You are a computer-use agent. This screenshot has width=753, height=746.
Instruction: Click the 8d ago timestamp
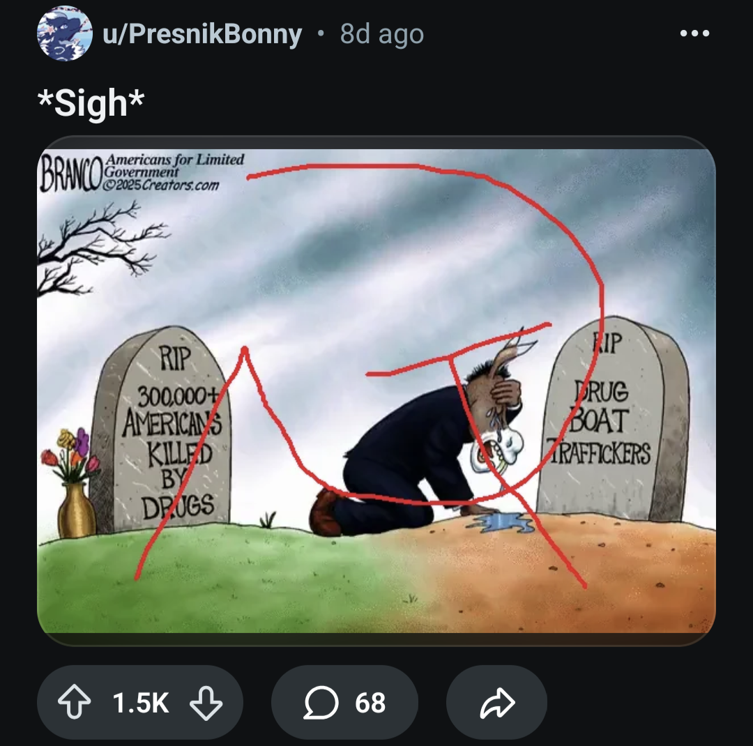pos(381,34)
